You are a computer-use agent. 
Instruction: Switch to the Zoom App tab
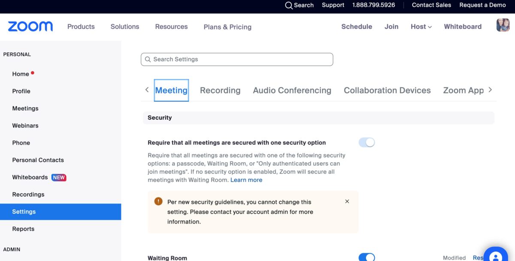(463, 90)
